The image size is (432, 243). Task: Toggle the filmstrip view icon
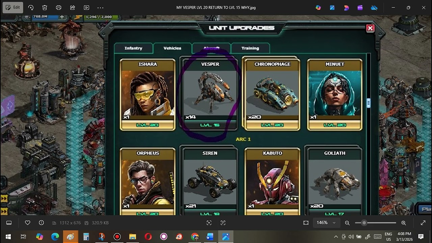pyautogui.click(x=9, y=223)
